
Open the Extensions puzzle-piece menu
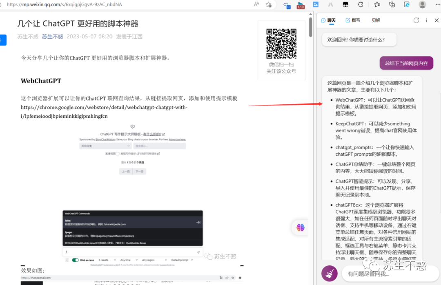pyautogui.click(x=361, y=4)
